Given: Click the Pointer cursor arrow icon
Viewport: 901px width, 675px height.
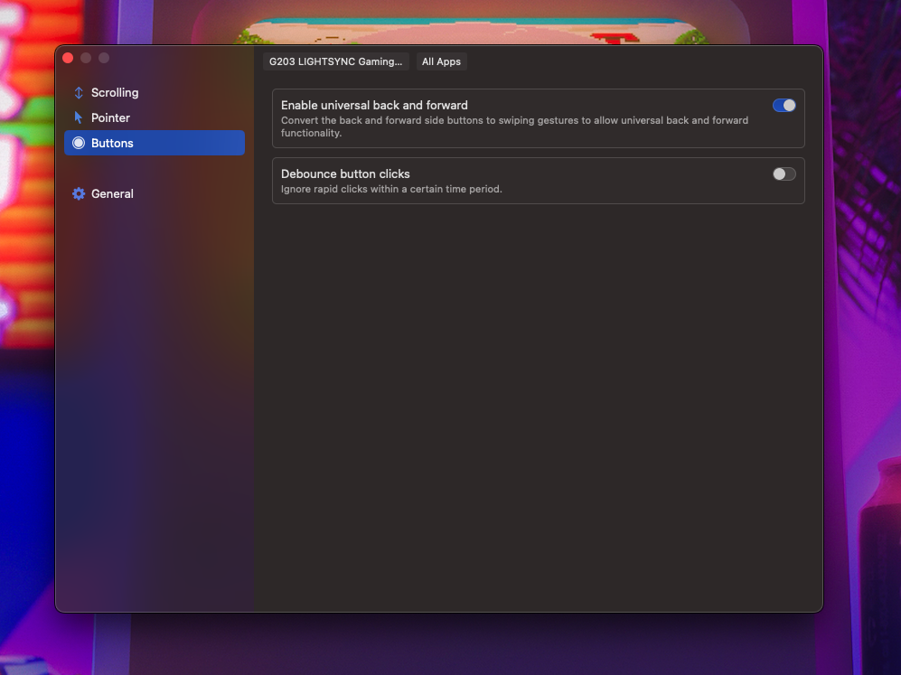Looking at the screenshot, I should point(79,118).
